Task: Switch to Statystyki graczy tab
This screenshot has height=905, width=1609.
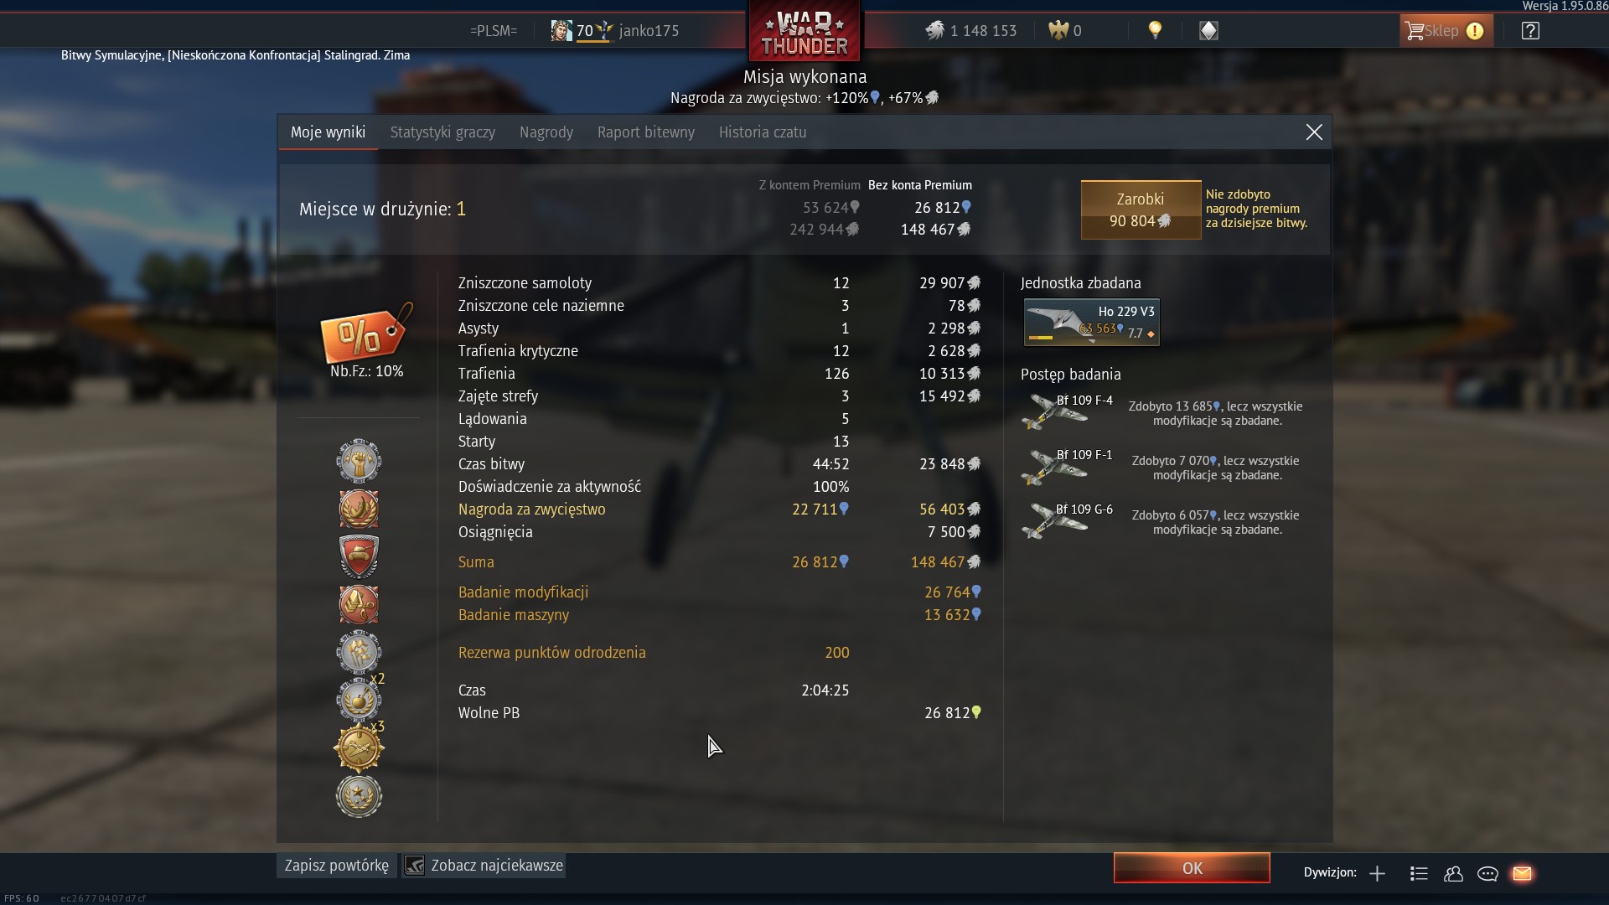Action: tap(442, 132)
